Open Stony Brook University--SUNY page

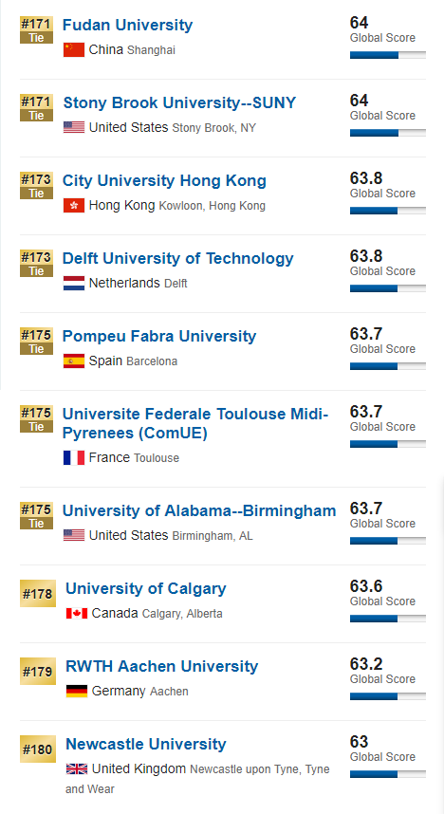(x=179, y=102)
